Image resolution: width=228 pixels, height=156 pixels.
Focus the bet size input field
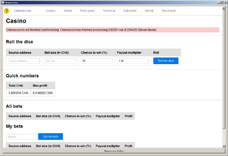click(60, 61)
